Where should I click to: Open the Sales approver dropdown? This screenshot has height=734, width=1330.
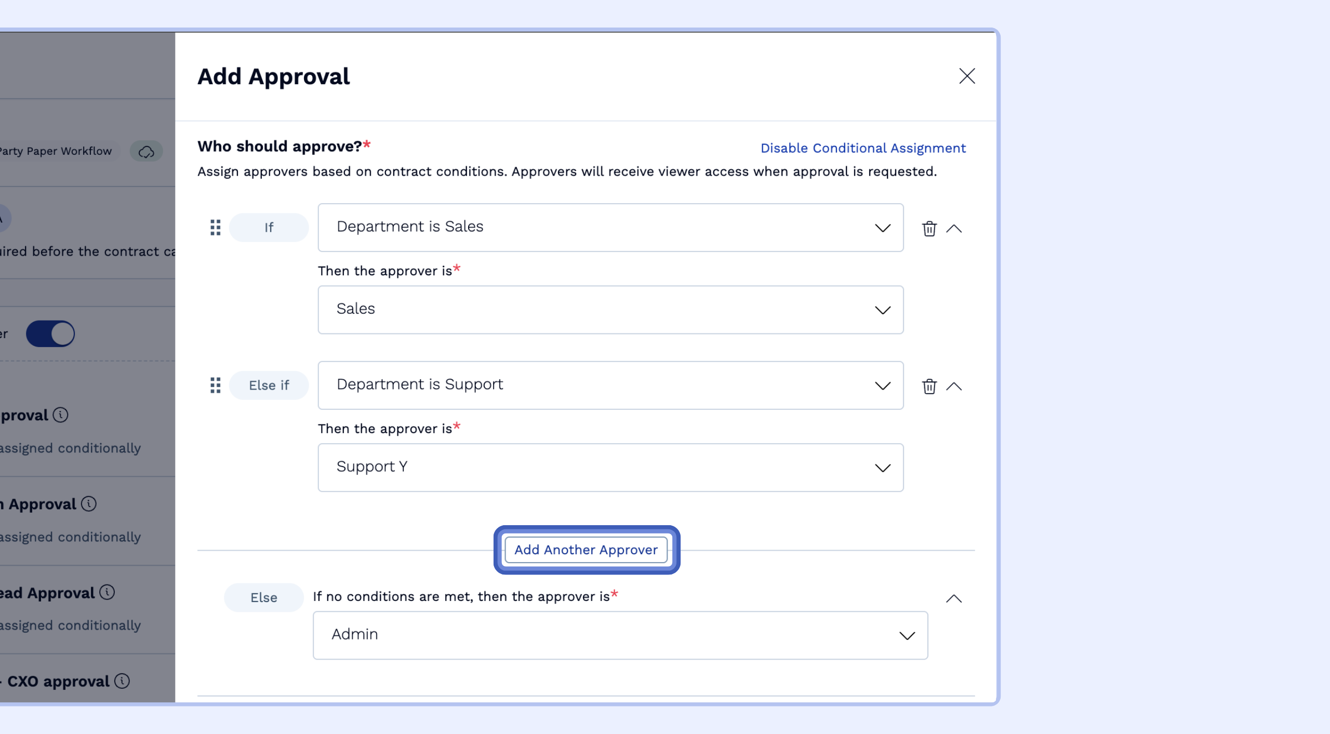click(882, 310)
